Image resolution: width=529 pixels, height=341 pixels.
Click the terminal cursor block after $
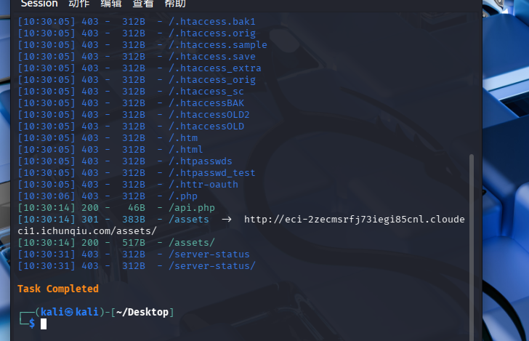coord(44,324)
